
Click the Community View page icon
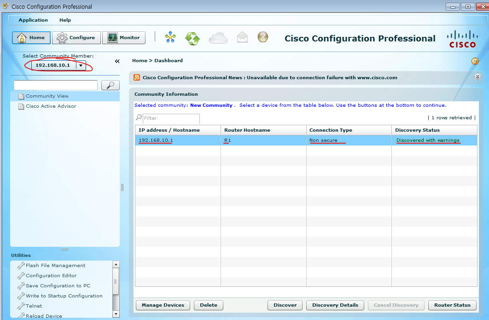pyautogui.click(x=21, y=96)
